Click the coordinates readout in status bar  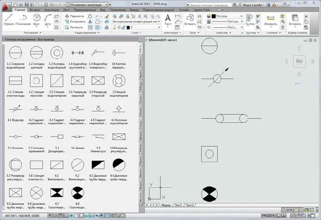point(22,216)
